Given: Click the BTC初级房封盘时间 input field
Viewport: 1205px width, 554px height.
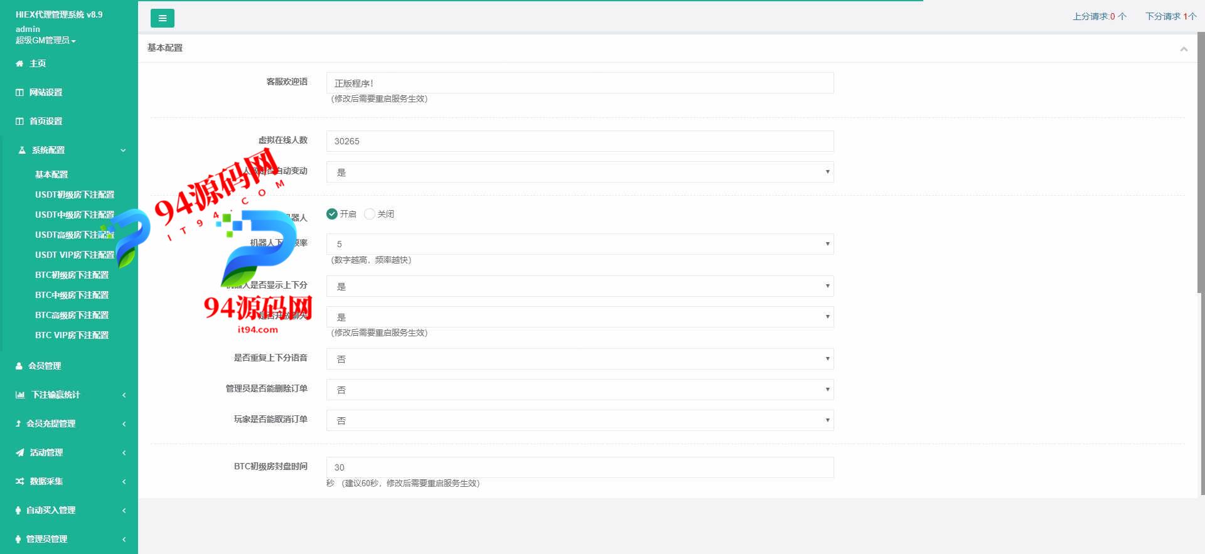Looking at the screenshot, I should [x=580, y=467].
